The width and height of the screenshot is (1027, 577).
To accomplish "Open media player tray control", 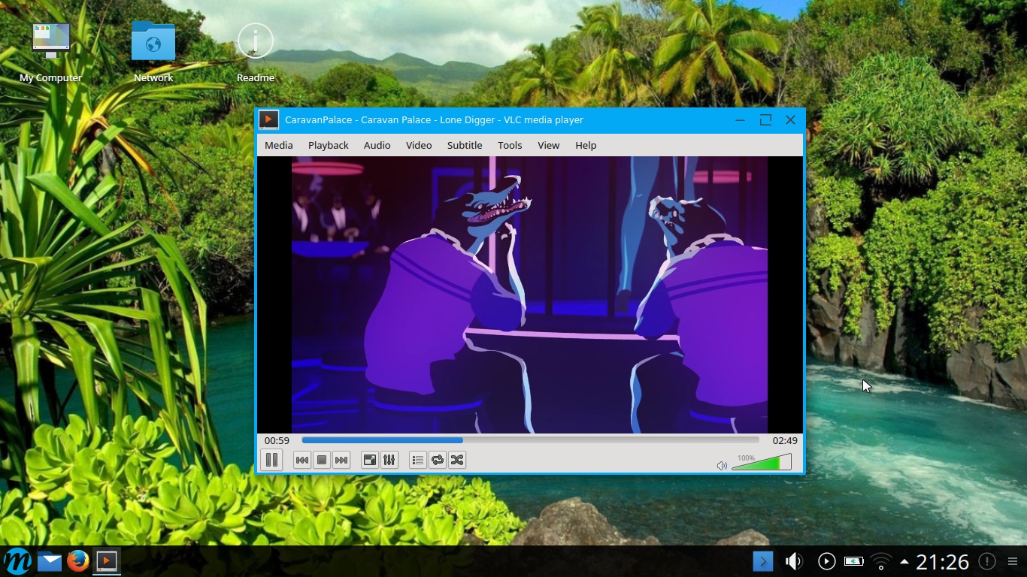I will point(826,561).
